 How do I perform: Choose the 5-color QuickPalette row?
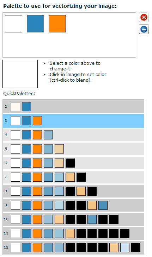pyautogui.click(x=73, y=149)
